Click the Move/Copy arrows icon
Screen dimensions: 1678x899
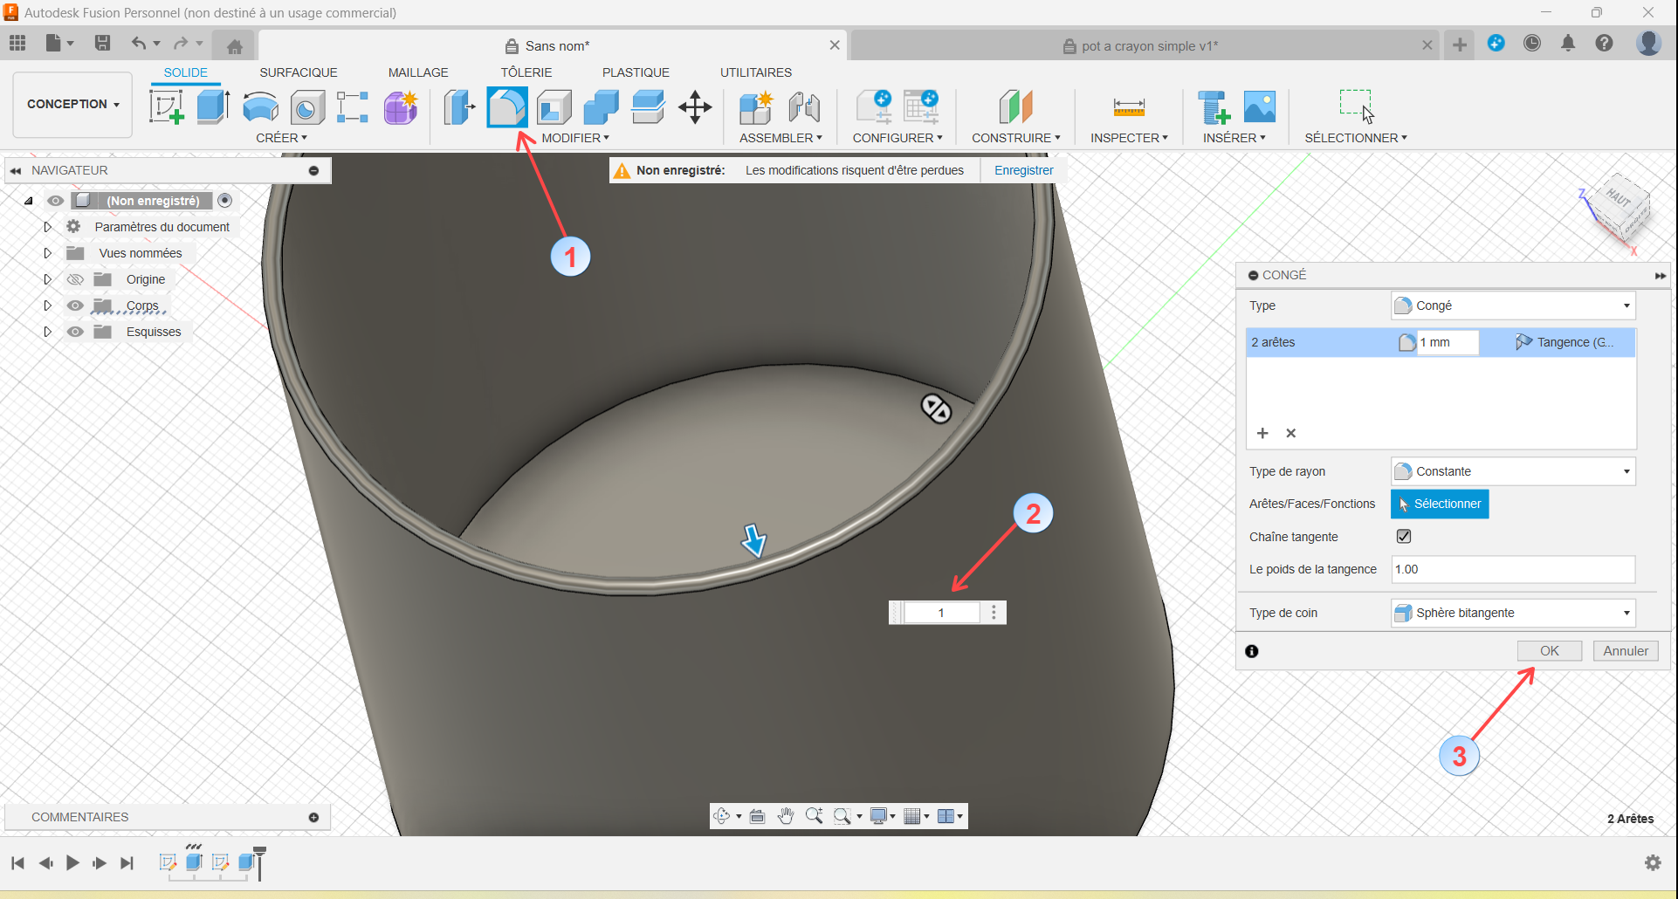[x=695, y=108]
